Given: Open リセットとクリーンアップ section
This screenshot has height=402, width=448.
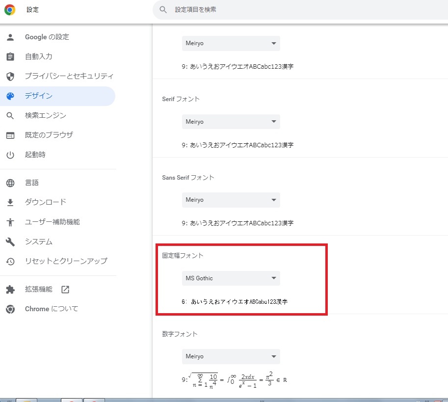Looking at the screenshot, I should coord(66,261).
